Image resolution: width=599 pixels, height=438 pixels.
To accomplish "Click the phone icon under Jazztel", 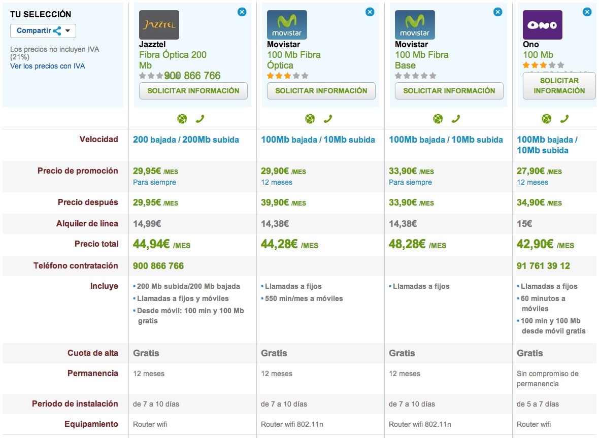I will click(x=200, y=119).
